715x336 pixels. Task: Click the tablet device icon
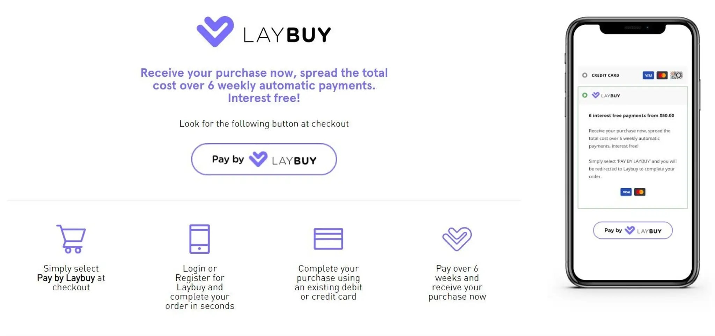tap(199, 239)
